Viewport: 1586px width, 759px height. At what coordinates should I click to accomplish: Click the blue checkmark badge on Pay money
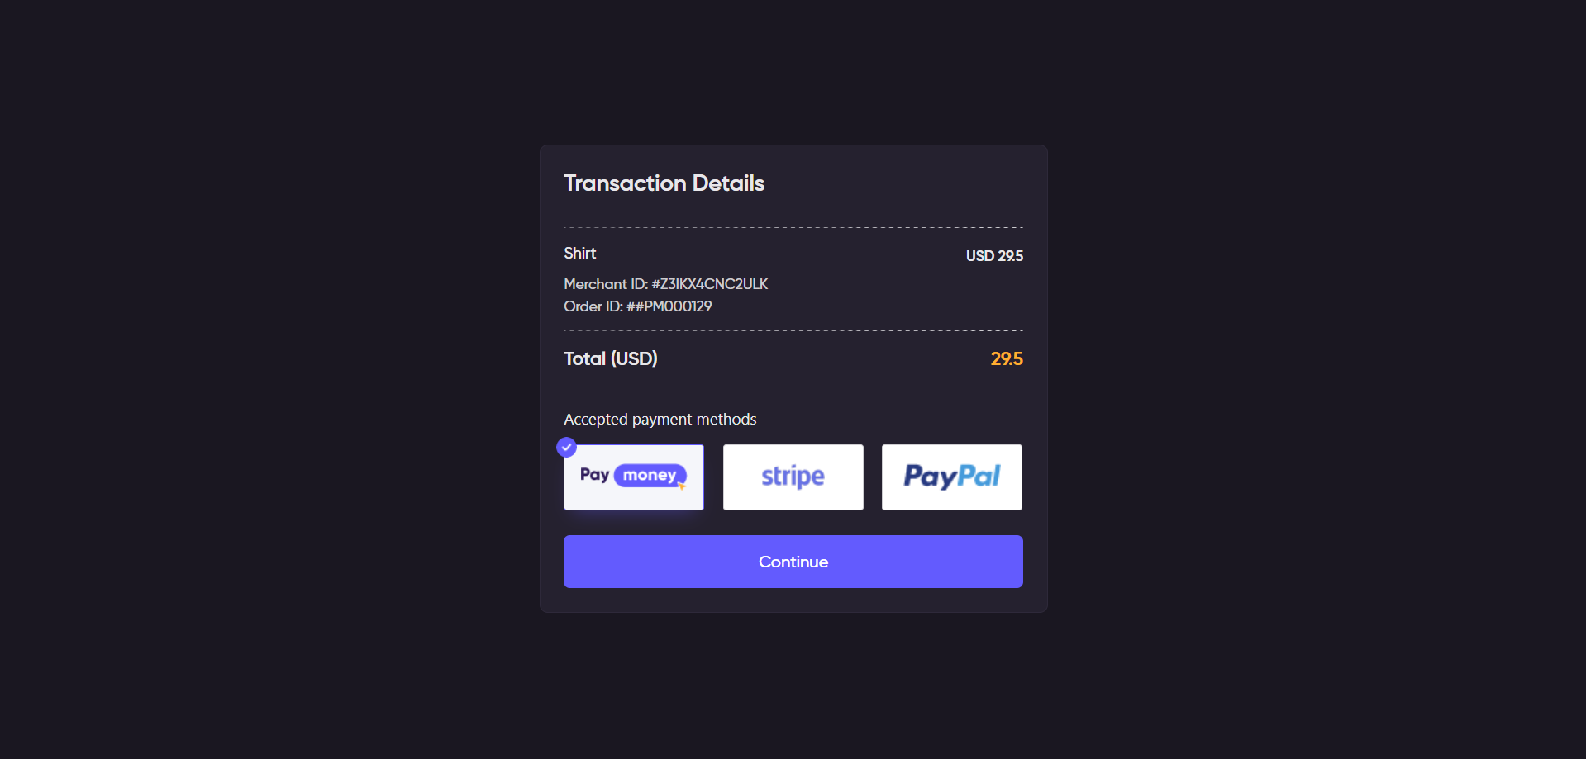tap(566, 447)
